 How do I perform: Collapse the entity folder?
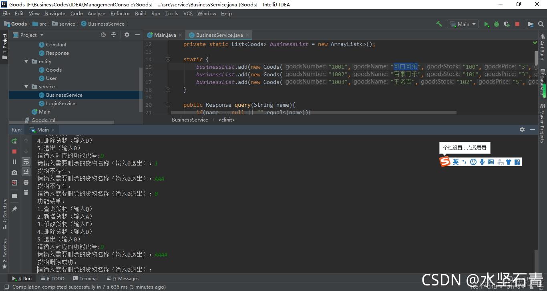(26, 62)
